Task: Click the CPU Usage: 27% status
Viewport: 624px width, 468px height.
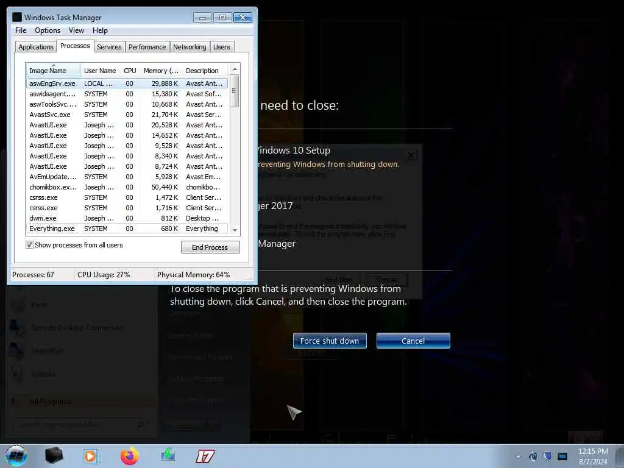Action: coord(104,275)
